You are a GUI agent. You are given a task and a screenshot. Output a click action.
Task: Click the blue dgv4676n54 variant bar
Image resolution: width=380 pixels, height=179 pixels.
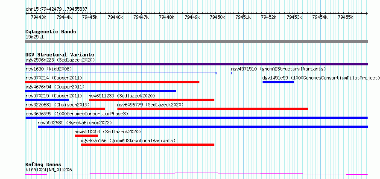click(x=101, y=91)
